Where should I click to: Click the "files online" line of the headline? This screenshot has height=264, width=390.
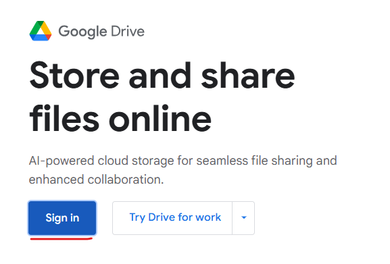[120, 118]
